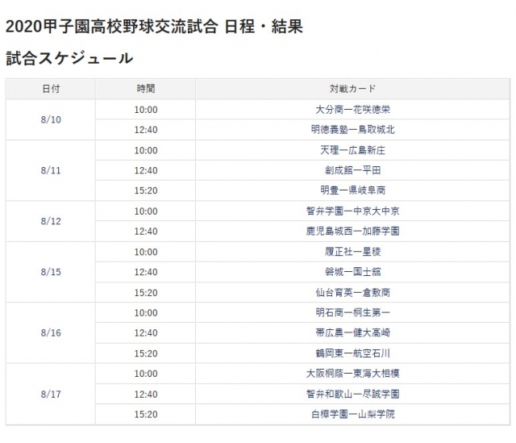Open the 天理ー広島新庄 game entry
Screen dimensions: 516x443
[x=352, y=150]
